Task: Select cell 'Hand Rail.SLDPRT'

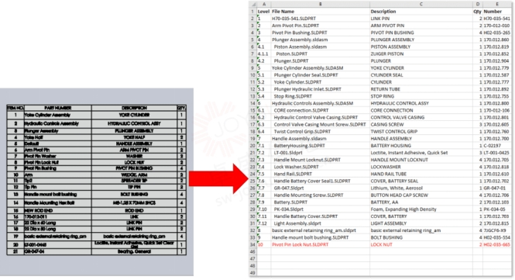Action: (x=321, y=174)
